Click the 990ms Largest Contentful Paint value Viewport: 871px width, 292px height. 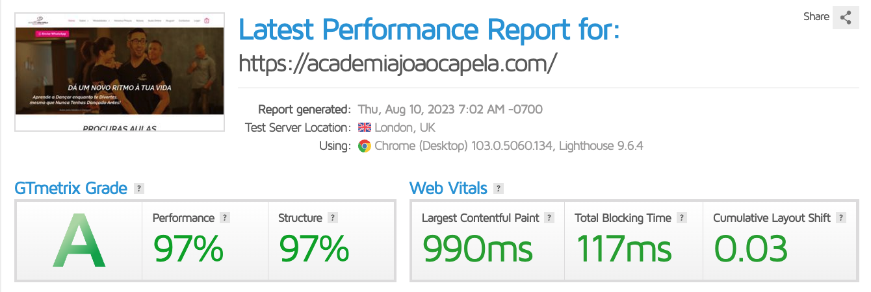coord(478,249)
